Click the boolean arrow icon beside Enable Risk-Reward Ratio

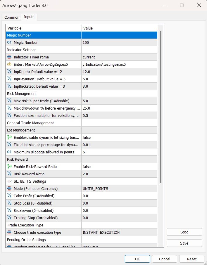(x=9, y=167)
